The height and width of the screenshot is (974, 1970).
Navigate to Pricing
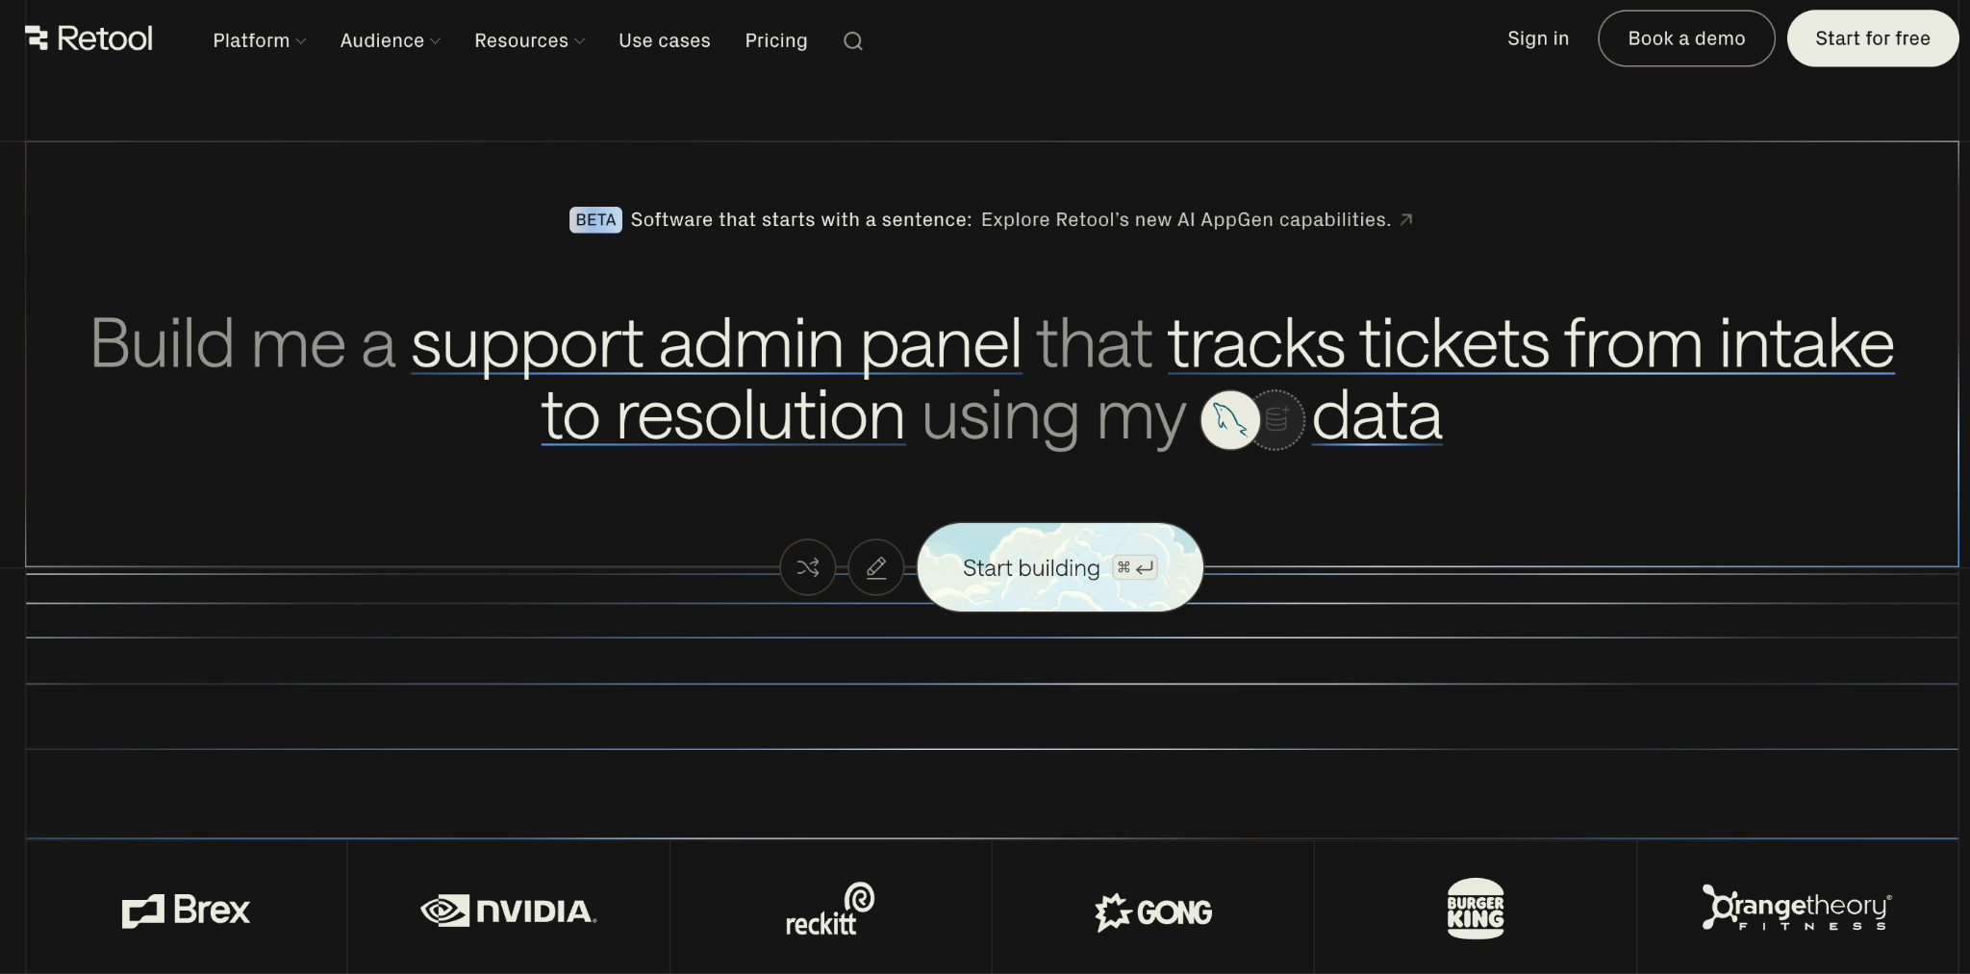pos(775,40)
